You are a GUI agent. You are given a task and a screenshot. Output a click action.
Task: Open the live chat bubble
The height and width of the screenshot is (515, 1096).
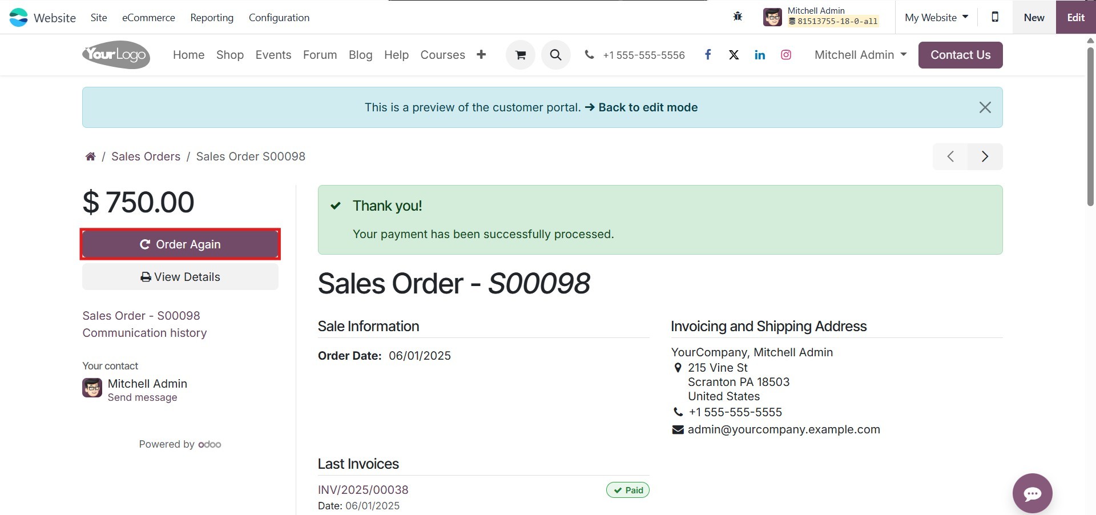pyautogui.click(x=1032, y=493)
